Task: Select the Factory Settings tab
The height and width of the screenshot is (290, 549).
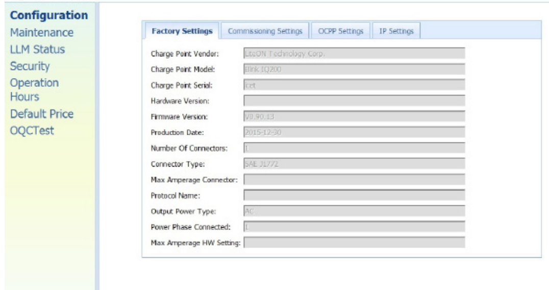Action: tap(182, 31)
